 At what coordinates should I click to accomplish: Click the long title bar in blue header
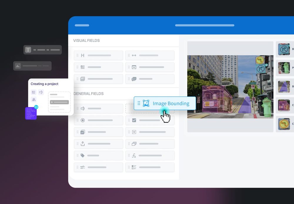[205, 25]
